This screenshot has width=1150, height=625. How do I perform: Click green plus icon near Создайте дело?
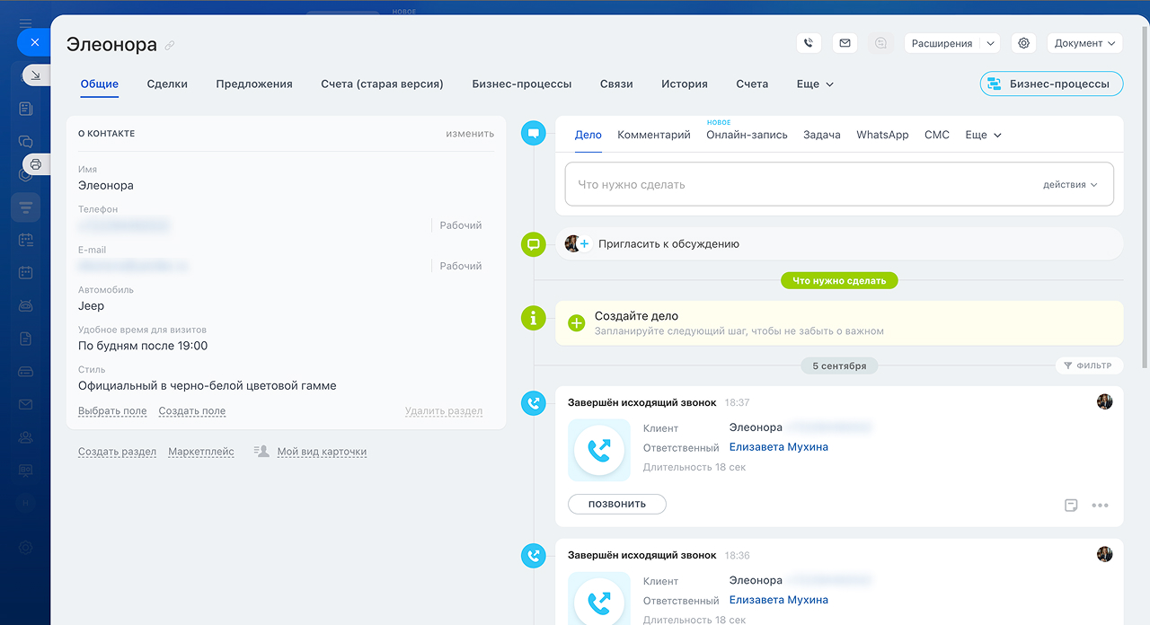point(577,323)
